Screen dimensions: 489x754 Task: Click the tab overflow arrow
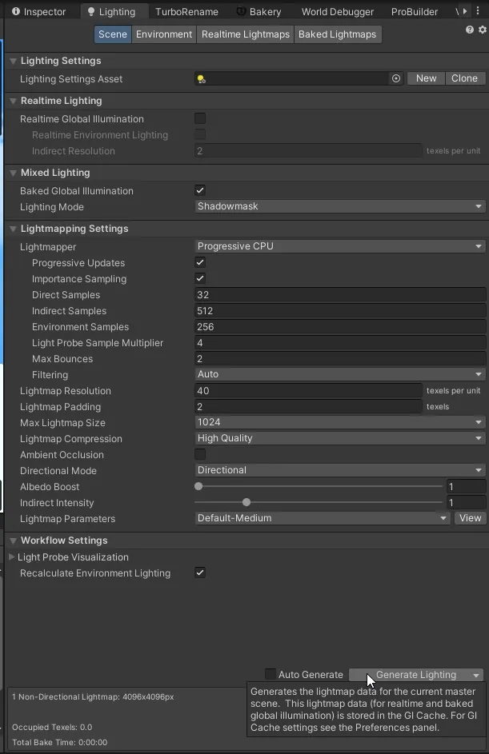(465, 11)
